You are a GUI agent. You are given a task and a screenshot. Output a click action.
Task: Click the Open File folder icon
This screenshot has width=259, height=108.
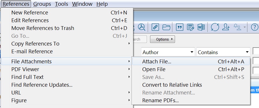pyautogui.click(x=166, y=27)
